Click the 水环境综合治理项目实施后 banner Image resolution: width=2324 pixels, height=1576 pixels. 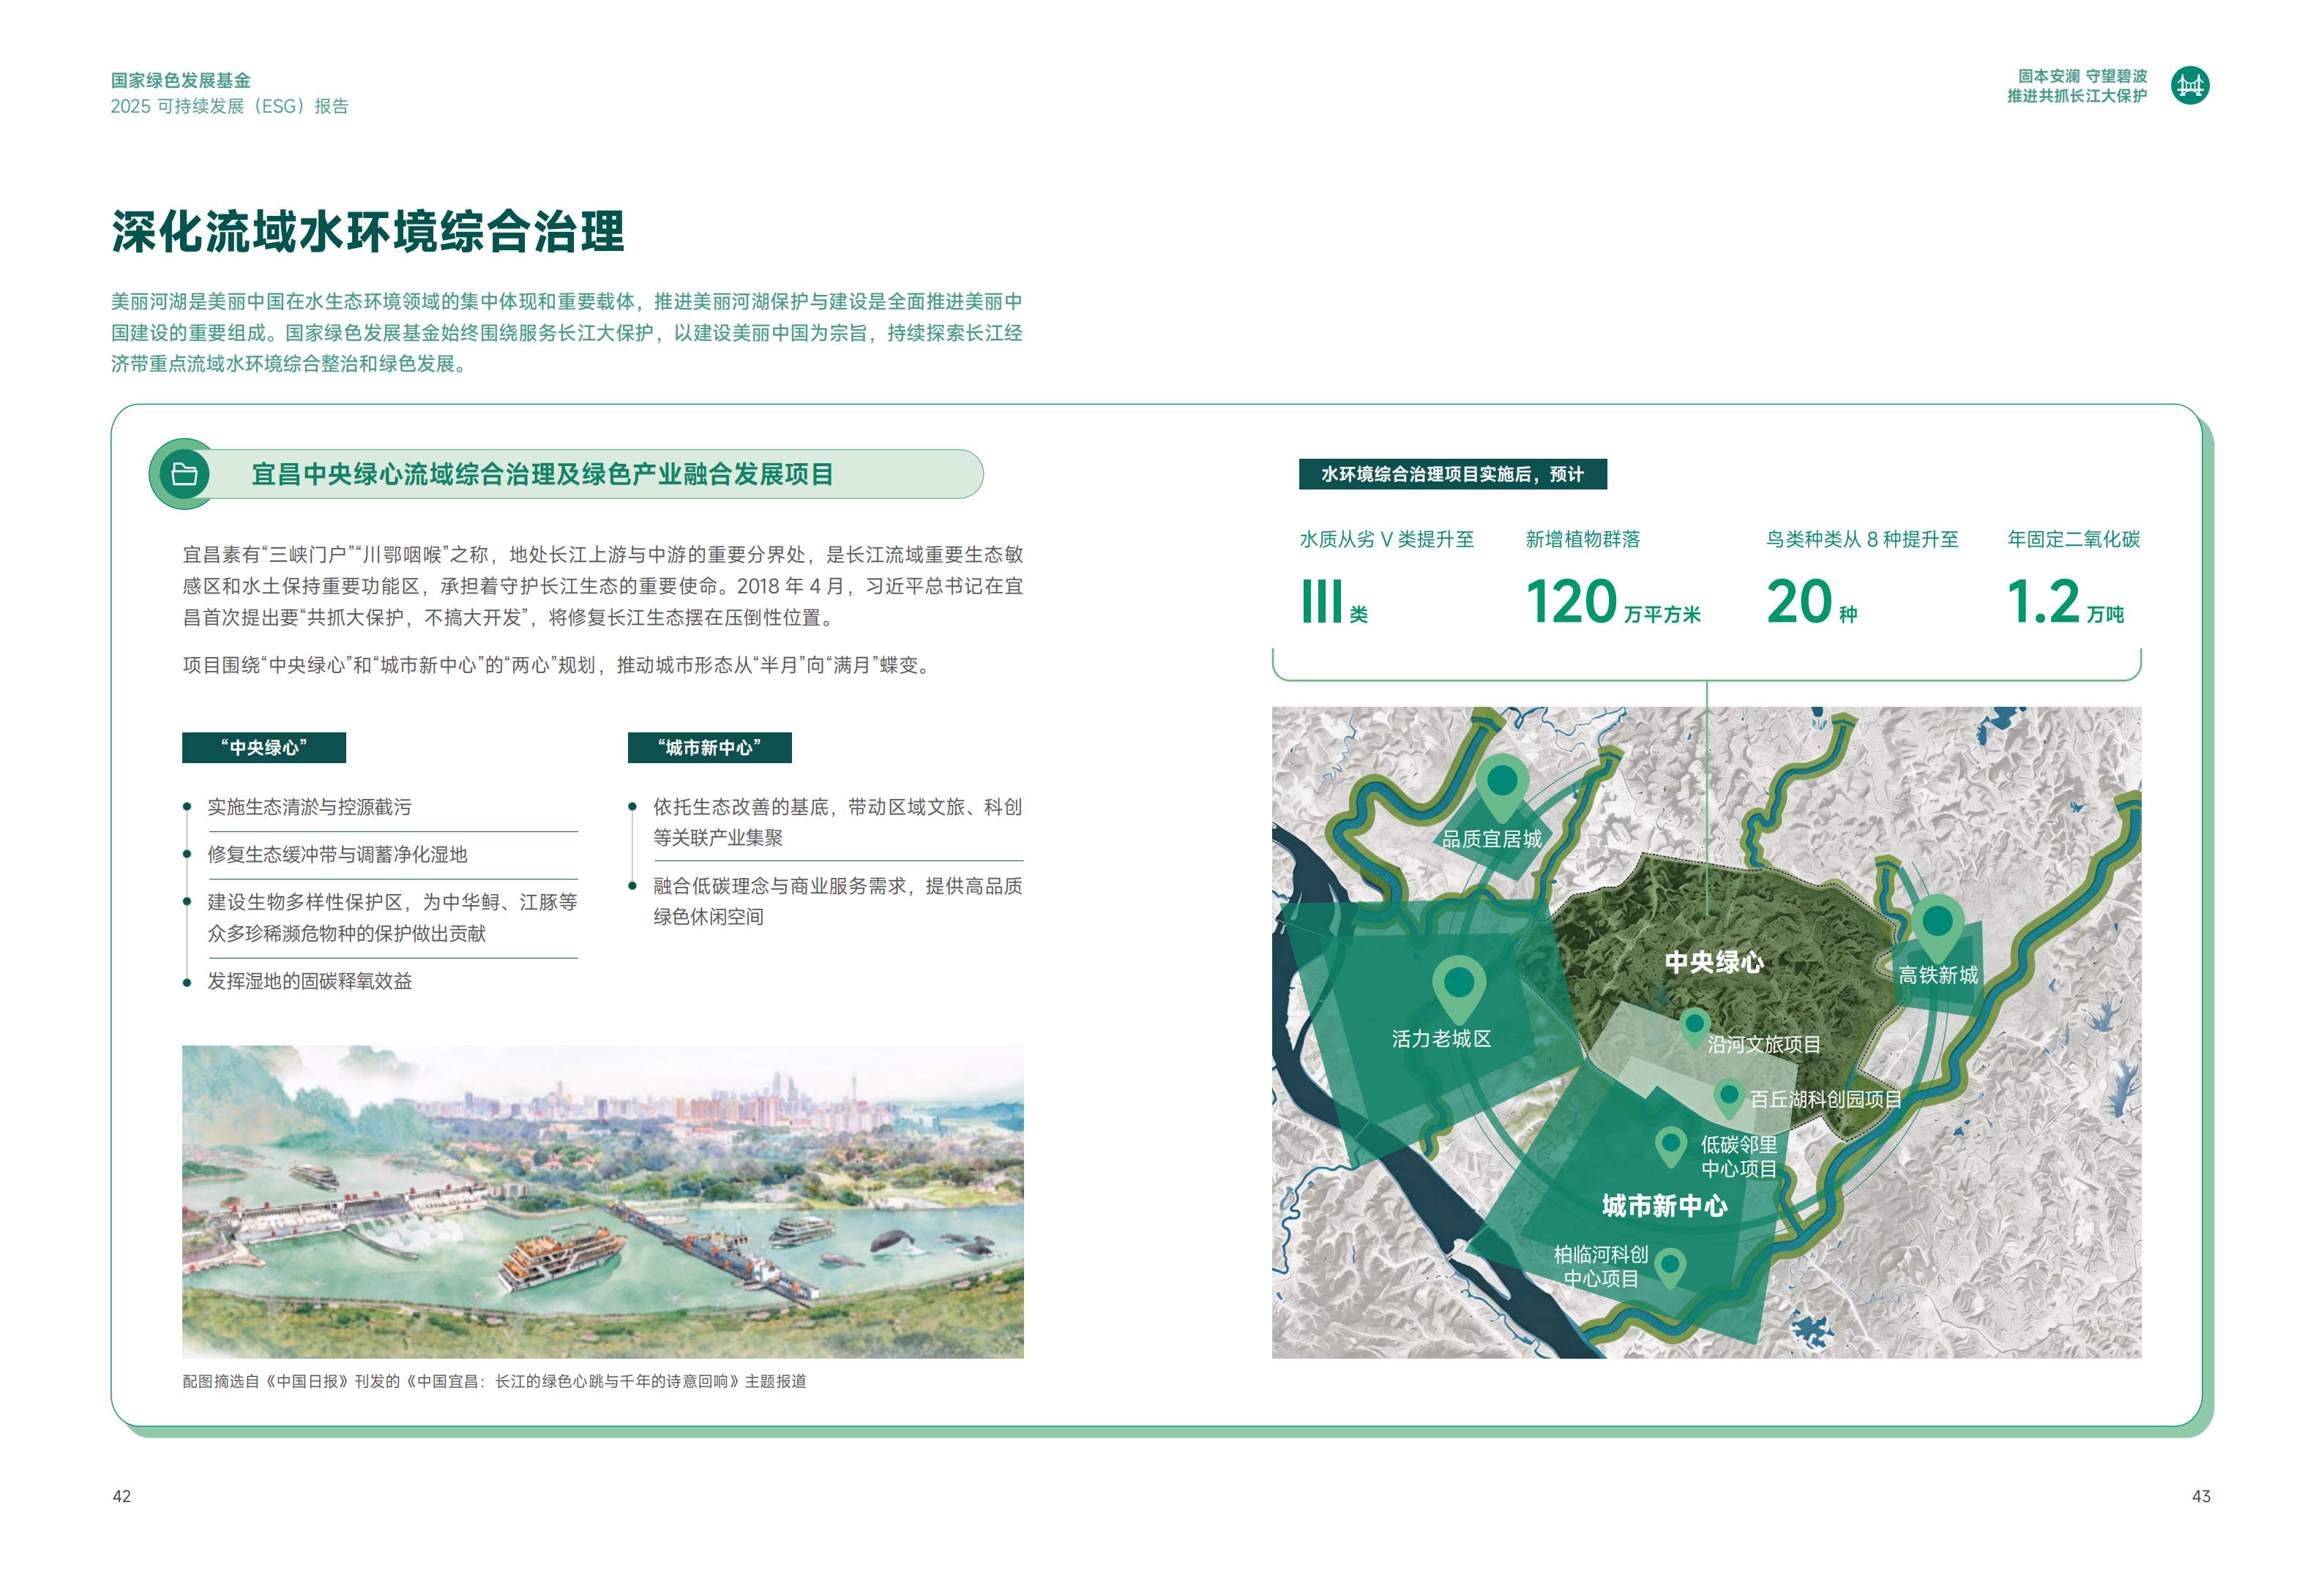[x=1452, y=473]
